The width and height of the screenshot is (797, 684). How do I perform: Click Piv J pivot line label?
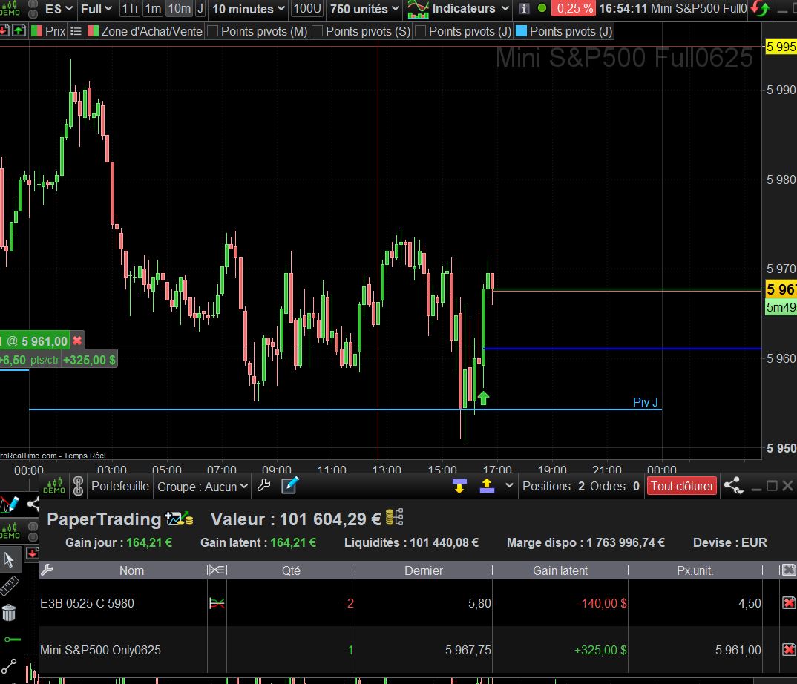(645, 402)
